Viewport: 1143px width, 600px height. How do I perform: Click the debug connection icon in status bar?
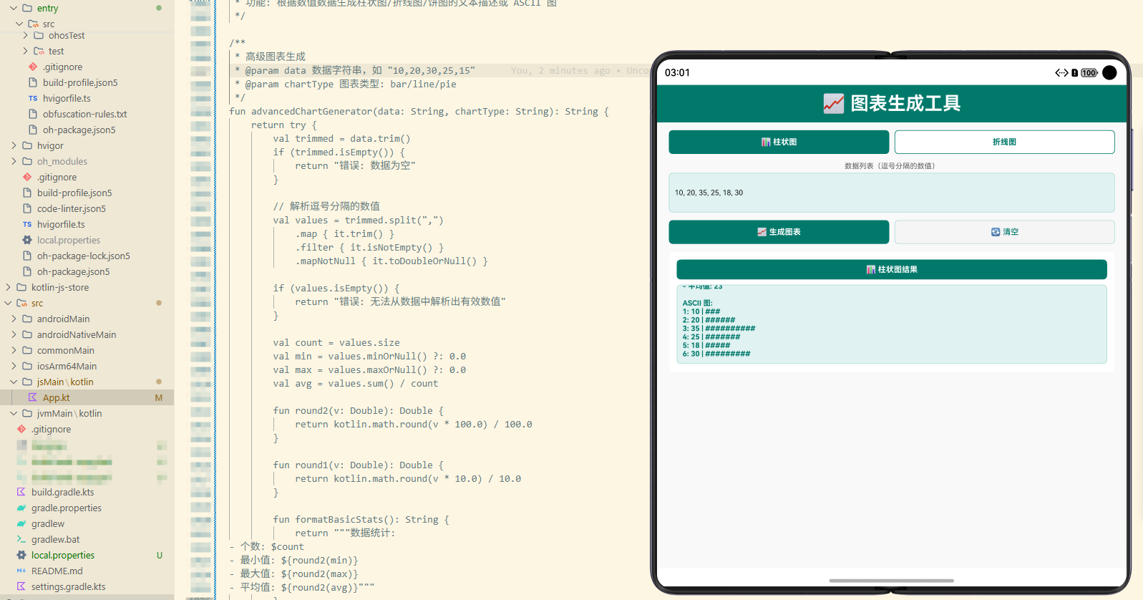pyautogui.click(x=1061, y=72)
